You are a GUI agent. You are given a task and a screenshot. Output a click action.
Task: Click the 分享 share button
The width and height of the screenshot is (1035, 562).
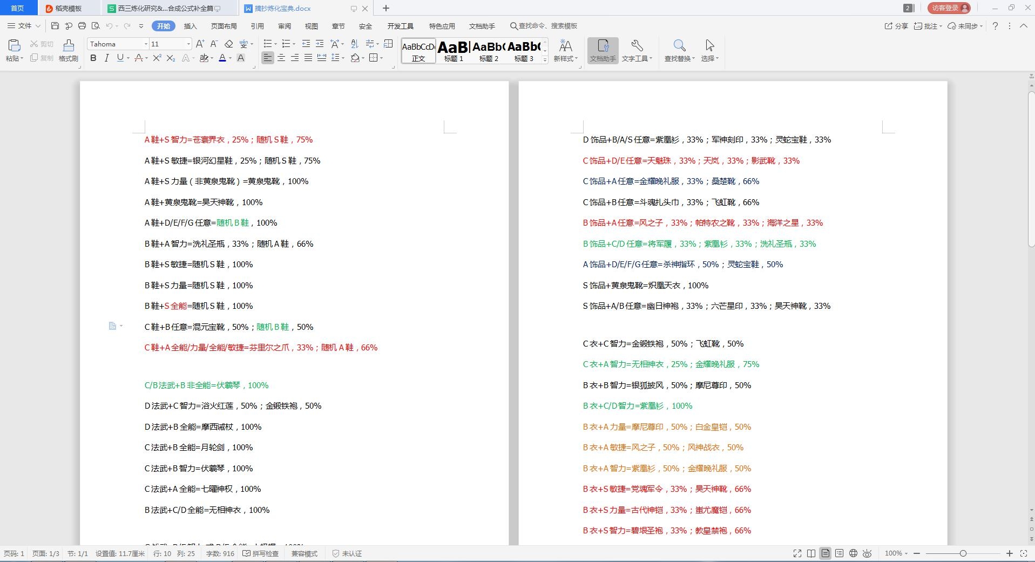coord(896,26)
